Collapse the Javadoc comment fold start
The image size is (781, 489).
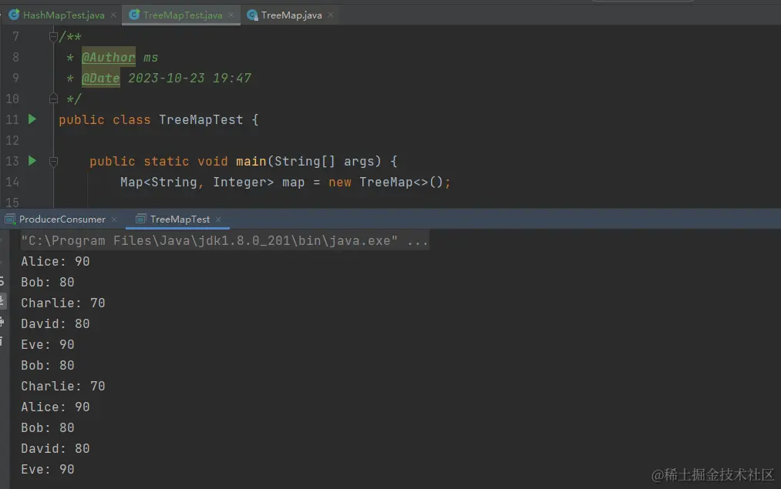pos(53,36)
